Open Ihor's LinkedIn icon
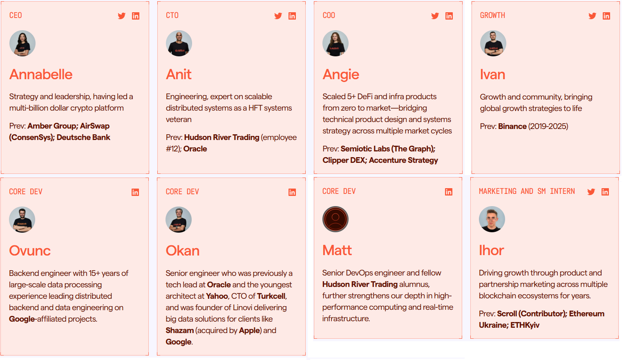 [x=605, y=192]
